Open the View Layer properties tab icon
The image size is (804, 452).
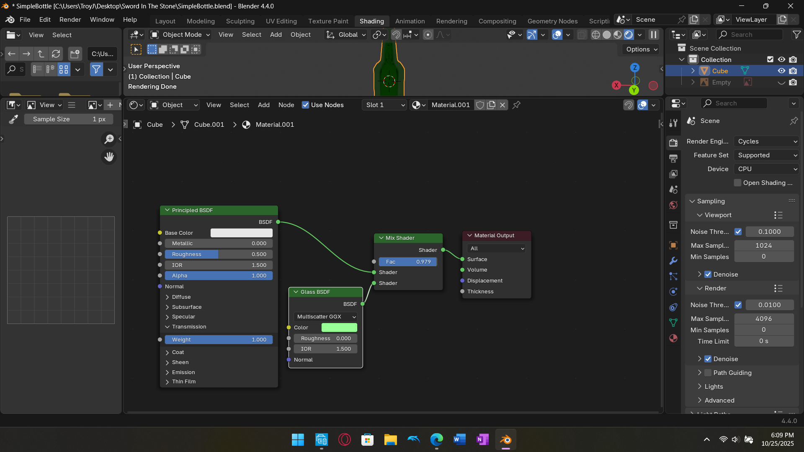click(x=673, y=174)
